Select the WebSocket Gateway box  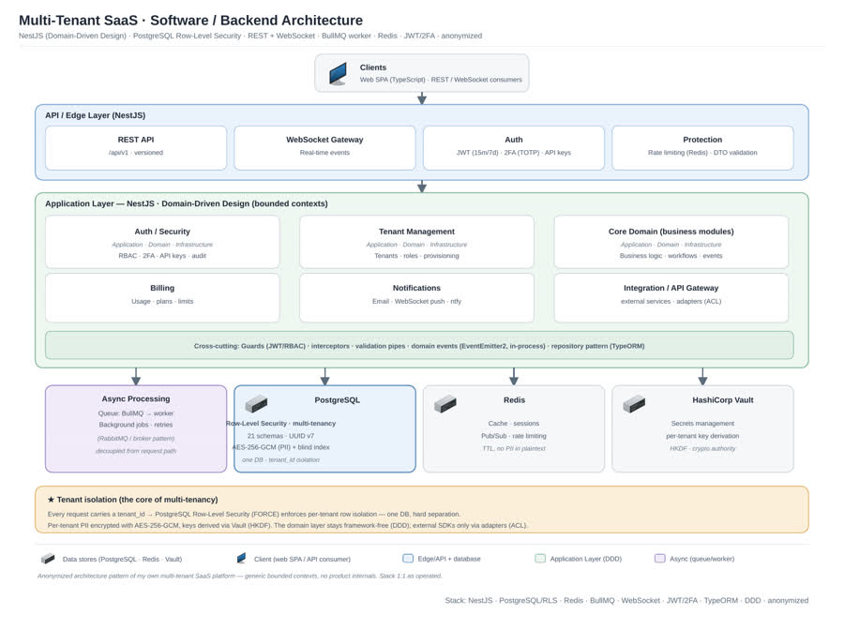pos(324,148)
